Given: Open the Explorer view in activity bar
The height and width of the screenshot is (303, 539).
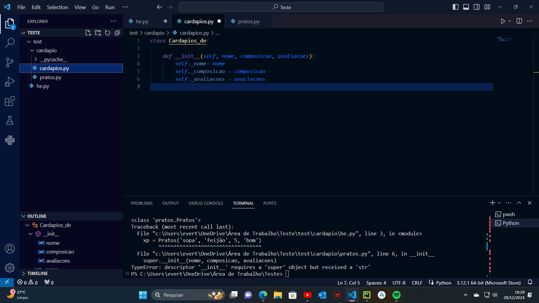Looking at the screenshot, I should coord(10,24).
